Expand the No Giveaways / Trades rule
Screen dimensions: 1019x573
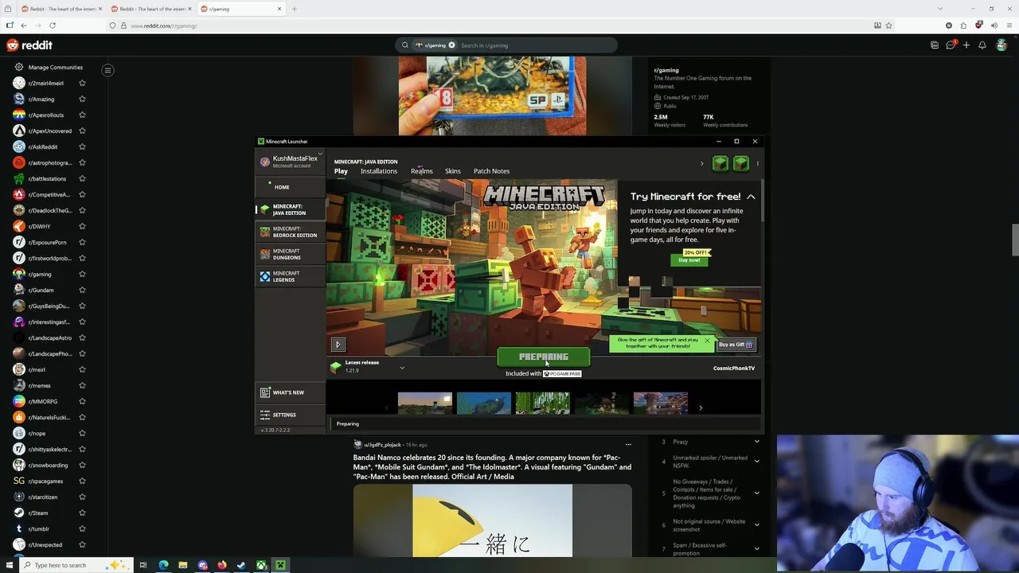[757, 493]
